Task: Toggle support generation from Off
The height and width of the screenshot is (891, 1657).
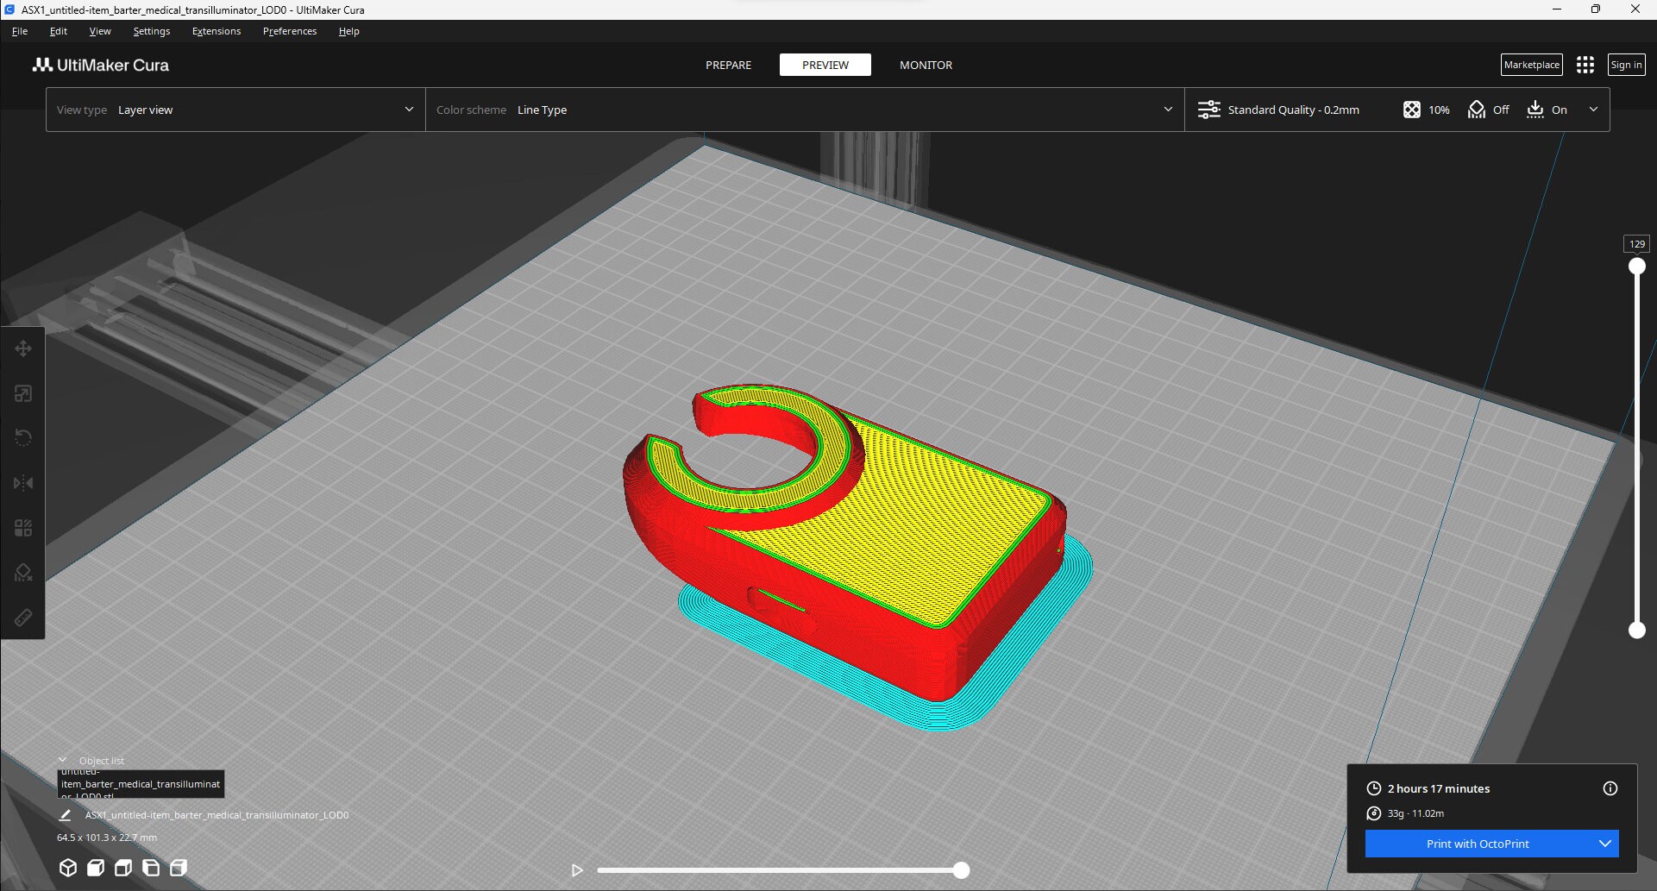Action: pyautogui.click(x=1477, y=110)
